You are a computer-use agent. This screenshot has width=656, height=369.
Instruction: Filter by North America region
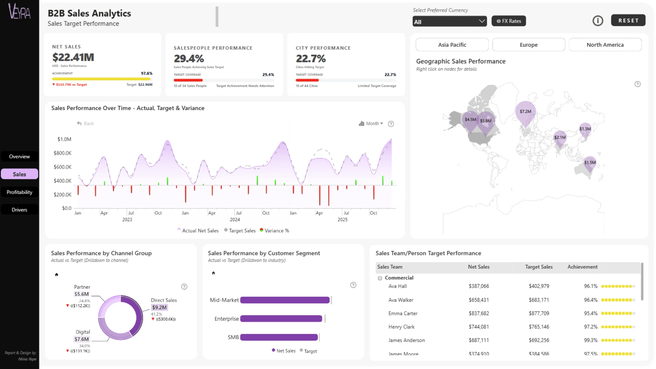(x=605, y=45)
